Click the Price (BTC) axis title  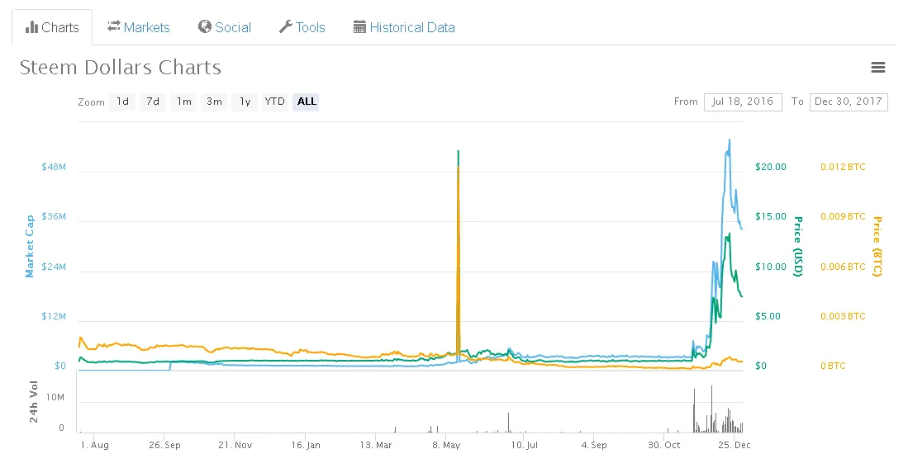(877, 246)
